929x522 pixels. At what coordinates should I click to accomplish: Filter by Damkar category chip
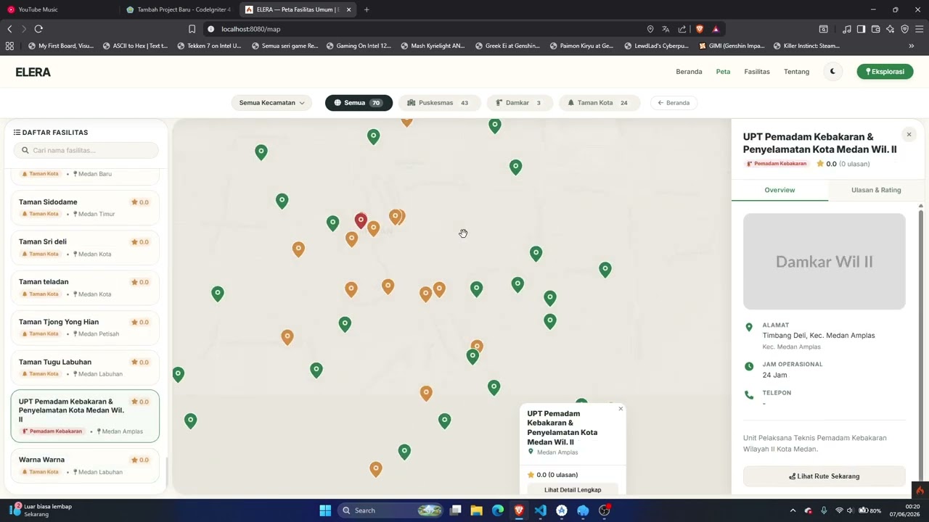pos(519,103)
